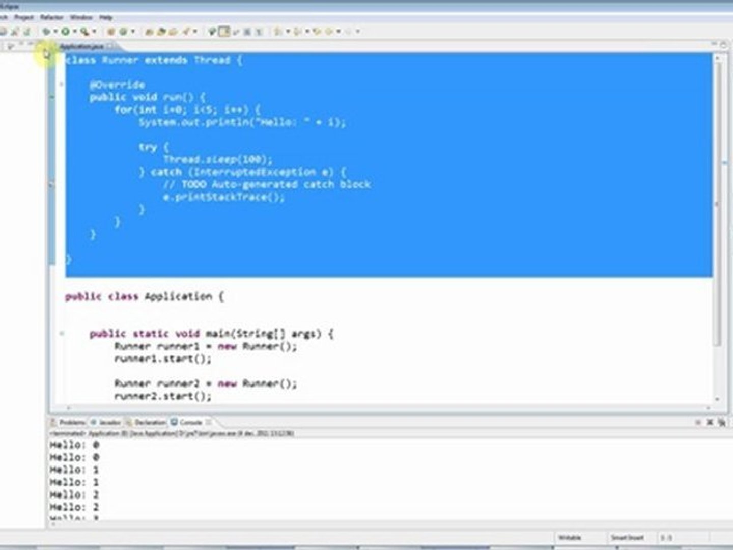Click 'e.printStackTrace();' code line
Viewport: 733px width, 550px height.
coord(223,197)
